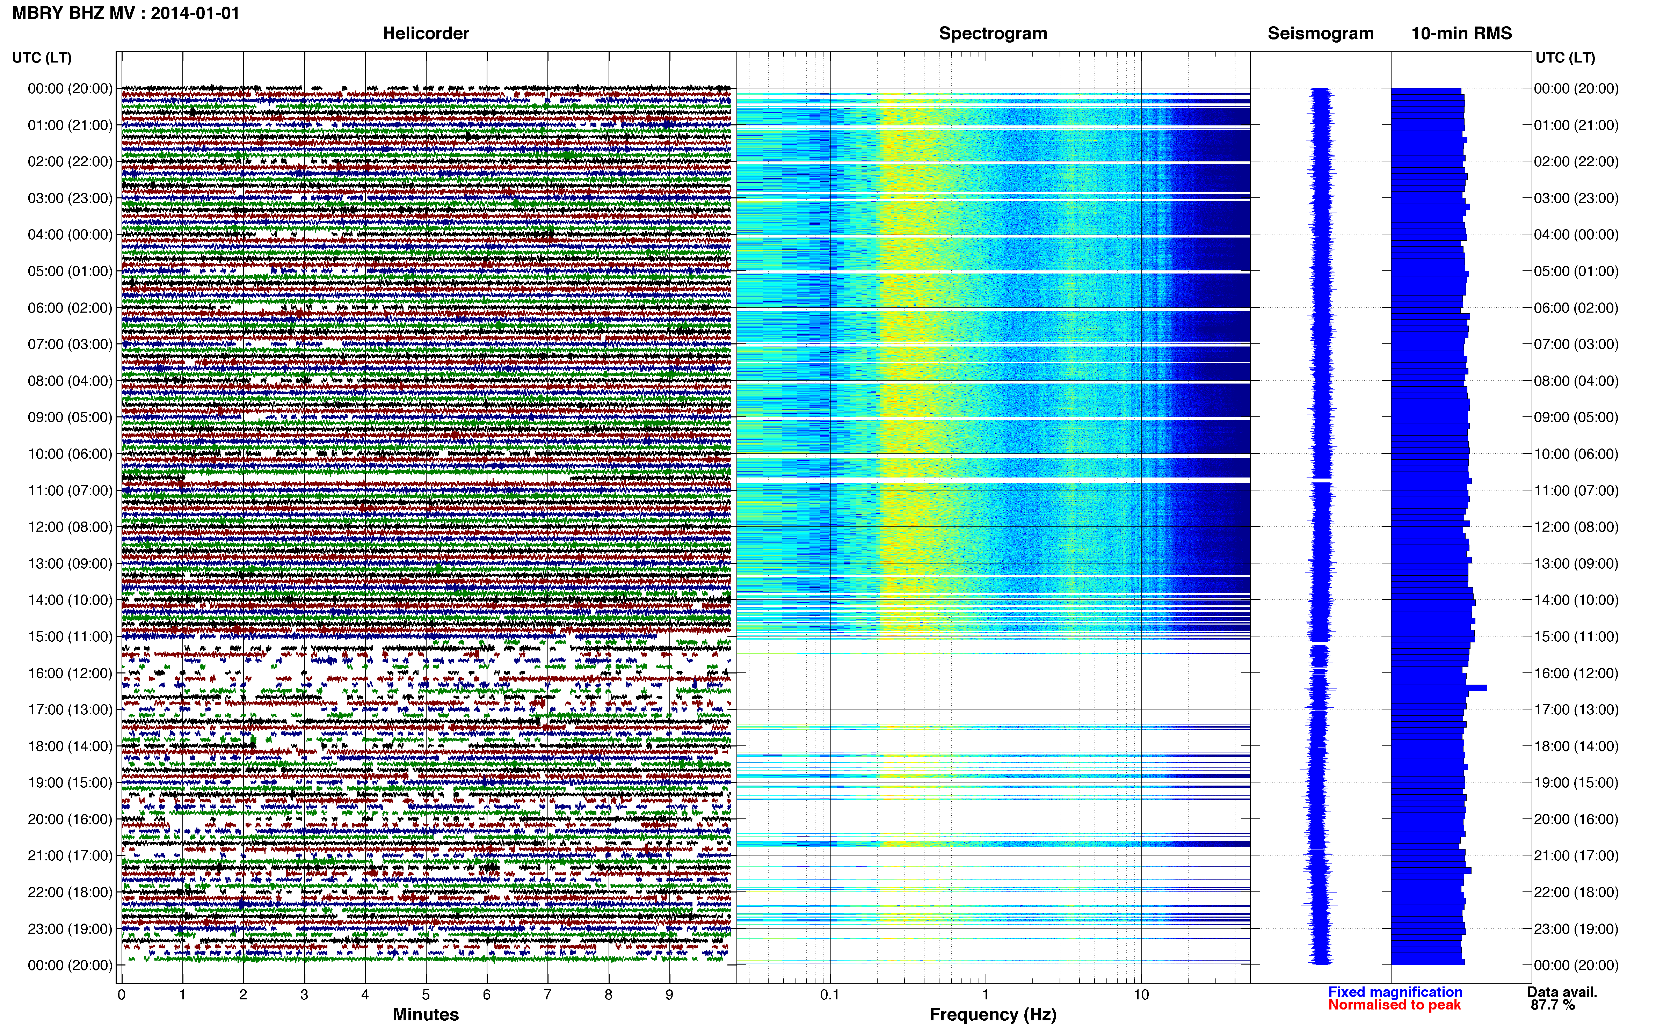Select left time label '09:00 (05:00)'

(x=70, y=417)
